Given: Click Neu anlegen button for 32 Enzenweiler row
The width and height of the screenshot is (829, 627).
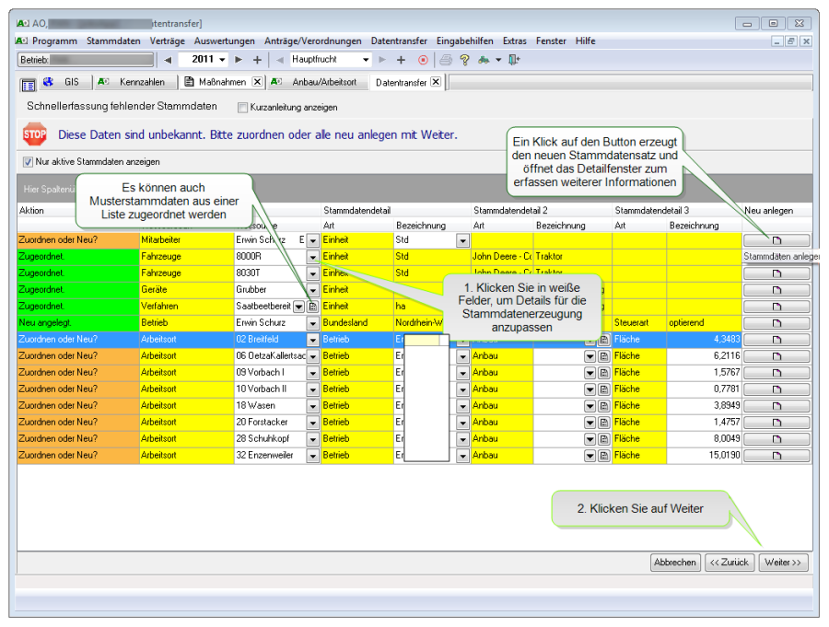Looking at the screenshot, I should 776,456.
